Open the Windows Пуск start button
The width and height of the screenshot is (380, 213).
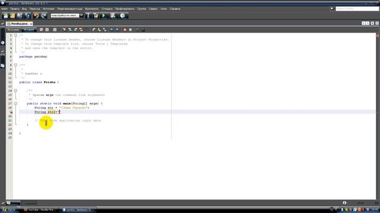[9, 210]
